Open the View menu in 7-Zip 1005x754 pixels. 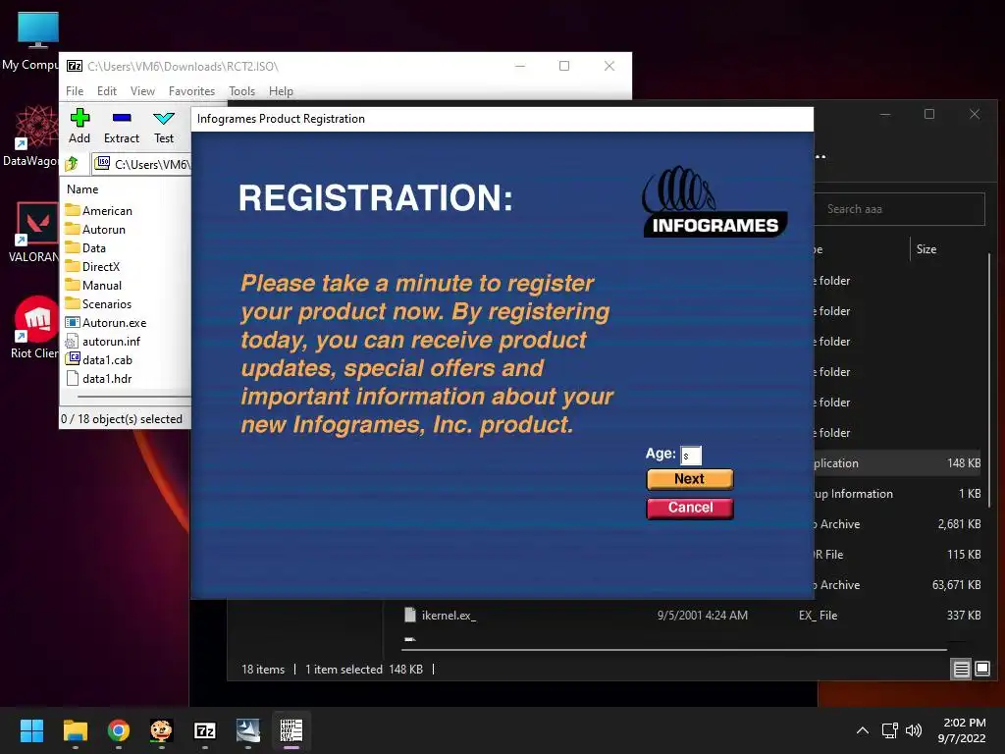click(142, 91)
